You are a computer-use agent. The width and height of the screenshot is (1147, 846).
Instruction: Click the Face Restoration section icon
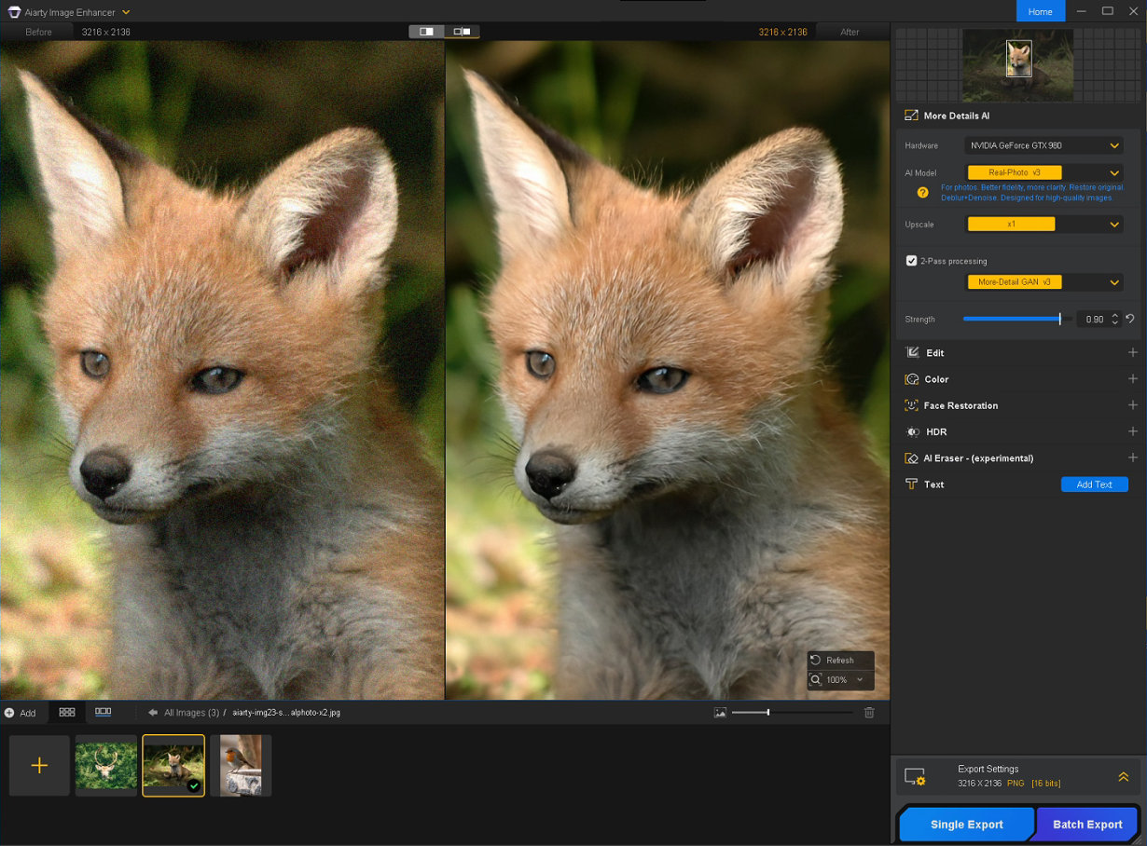912,405
